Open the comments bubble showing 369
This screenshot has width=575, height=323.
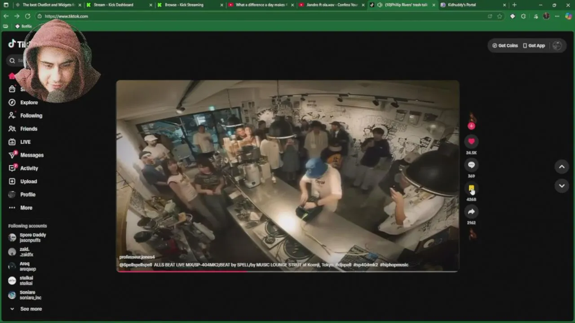(471, 165)
